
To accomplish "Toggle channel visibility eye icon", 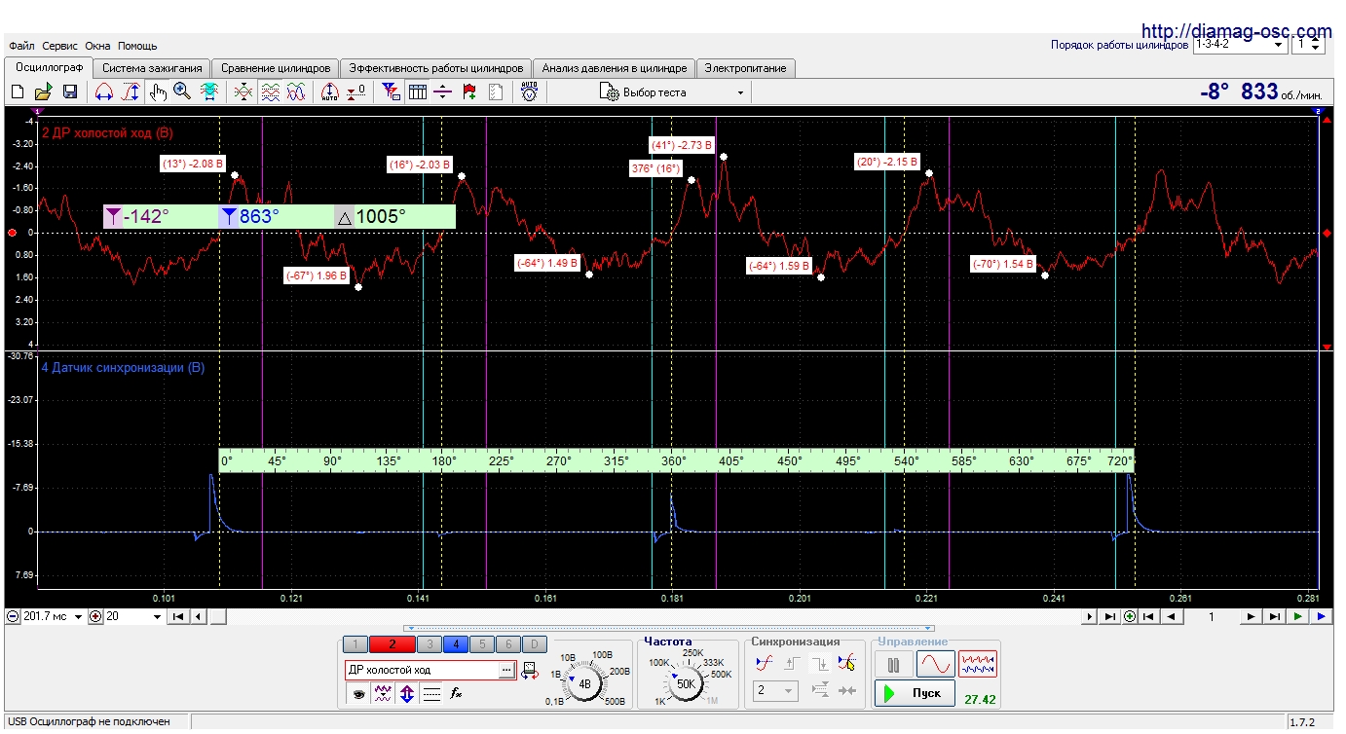I will [x=358, y=694].
